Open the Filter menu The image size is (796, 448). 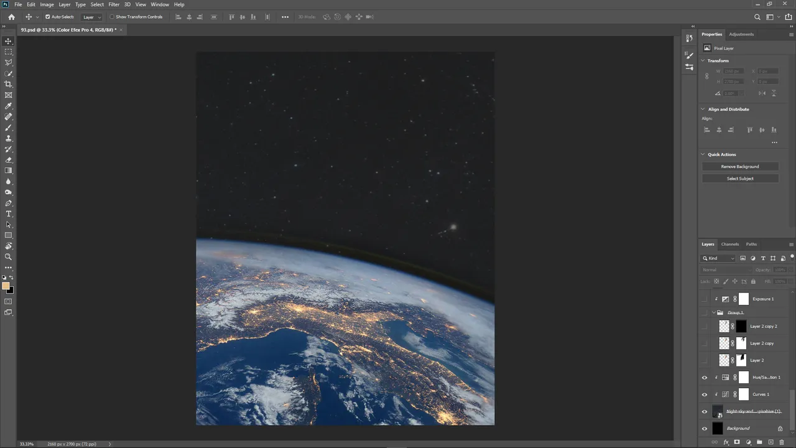click(x=114, y=4)
